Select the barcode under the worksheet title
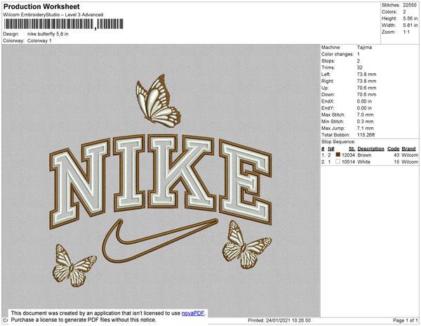 (64, 24)
